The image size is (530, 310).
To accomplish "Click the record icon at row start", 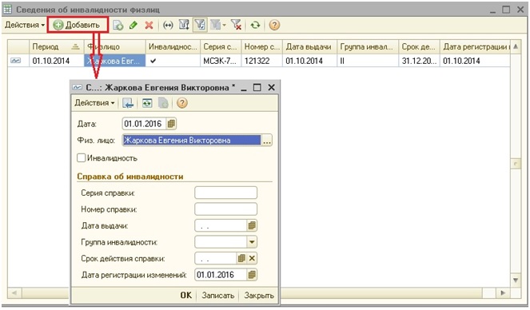I will [x=15, y=61].
